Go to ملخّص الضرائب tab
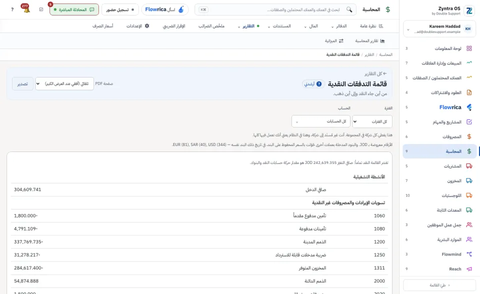The width and height of the screenshot is (480, 294). click(211, 26)
